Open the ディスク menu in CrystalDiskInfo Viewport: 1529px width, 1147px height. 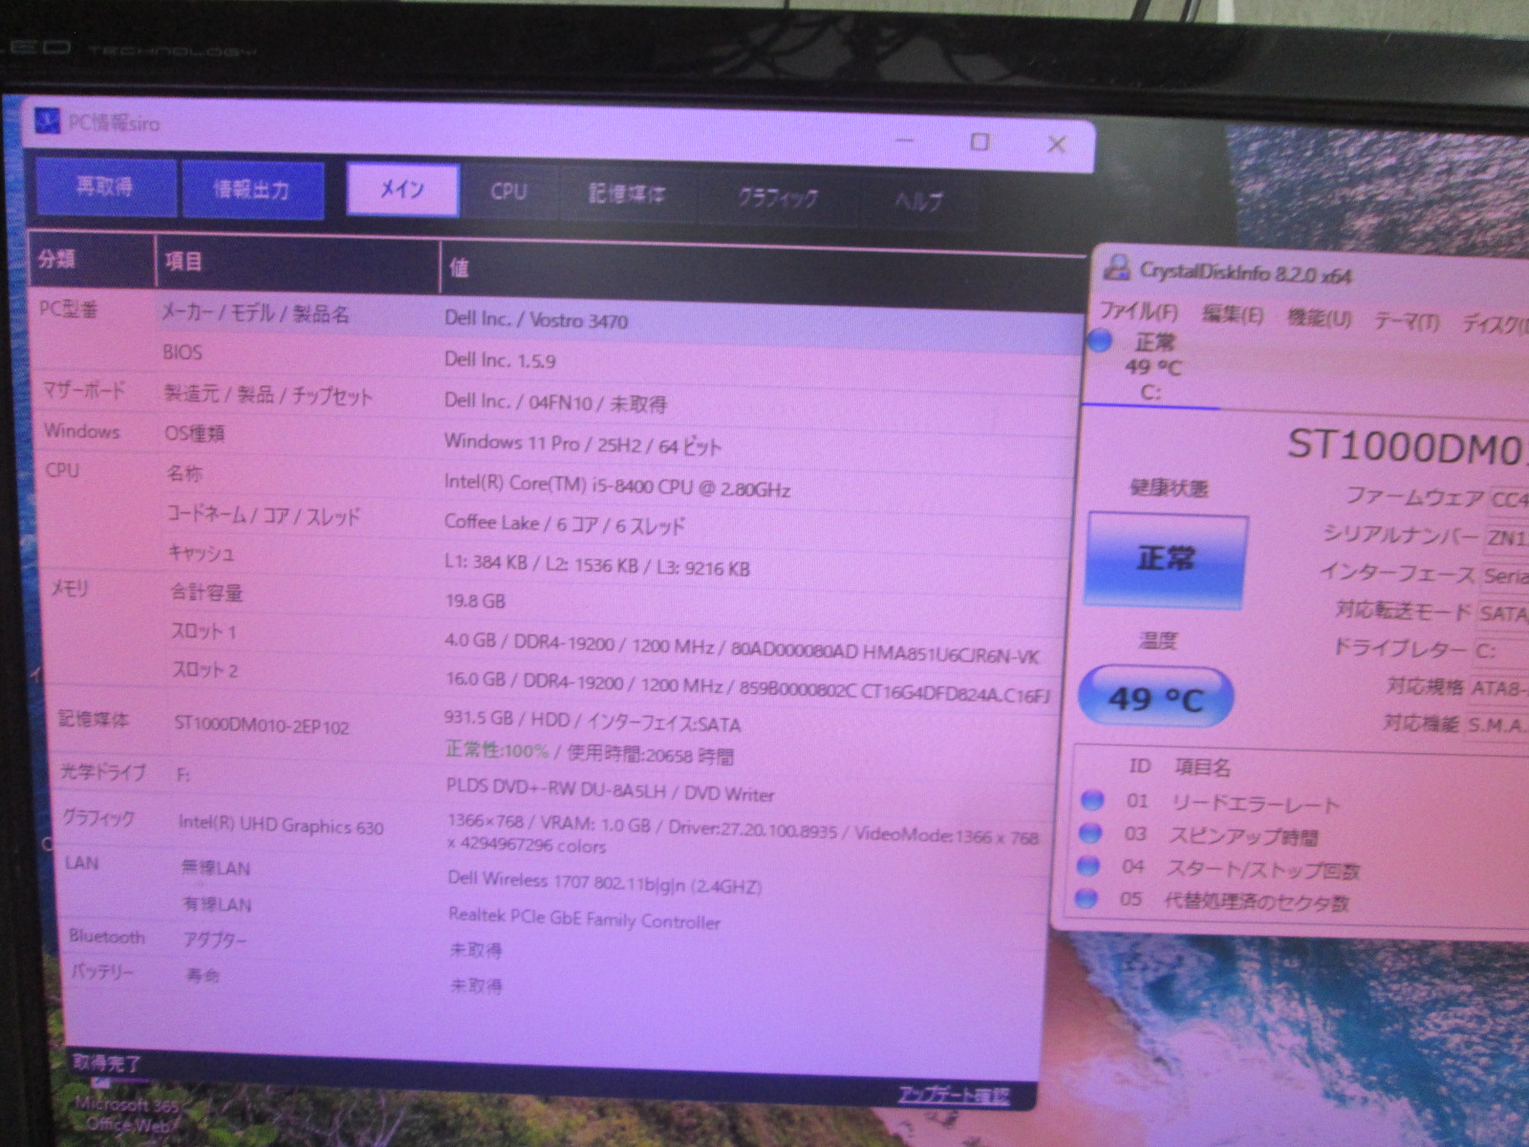tap(1495, 325)
